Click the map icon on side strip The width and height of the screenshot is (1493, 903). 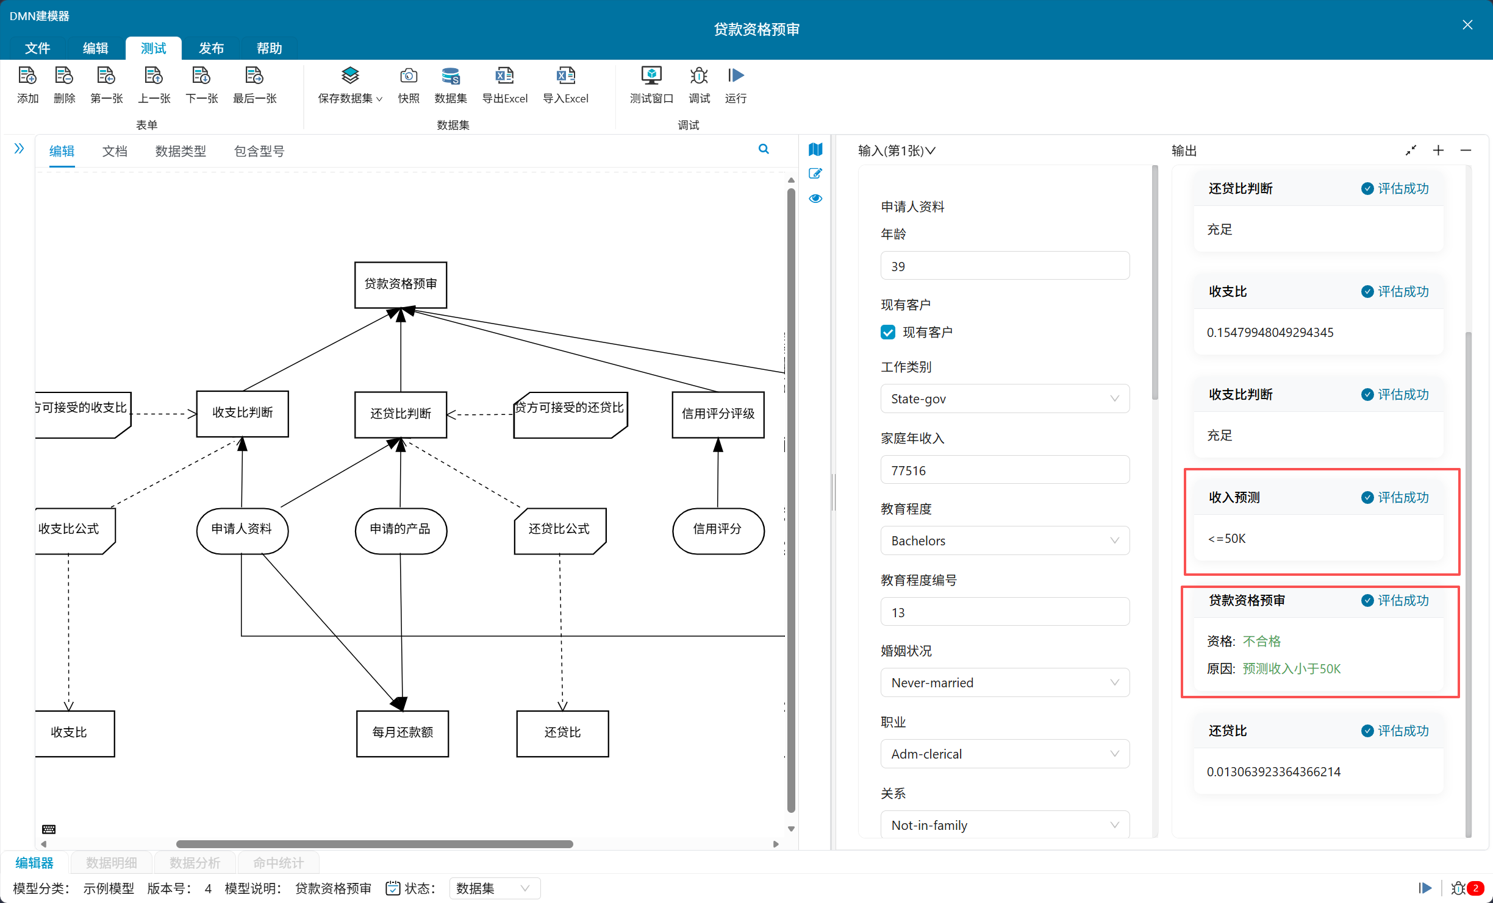pos(815,149)
